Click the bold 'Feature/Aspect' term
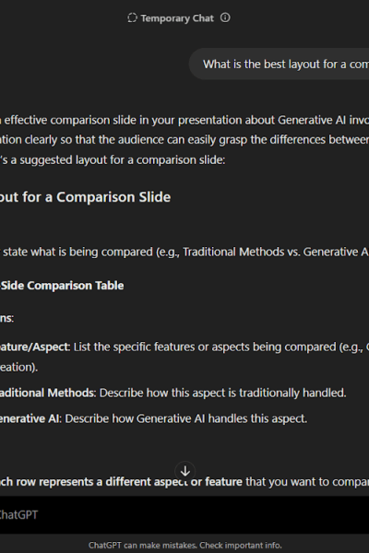The image size is (369, 553). pyautogui.click(x=35, y=347)
